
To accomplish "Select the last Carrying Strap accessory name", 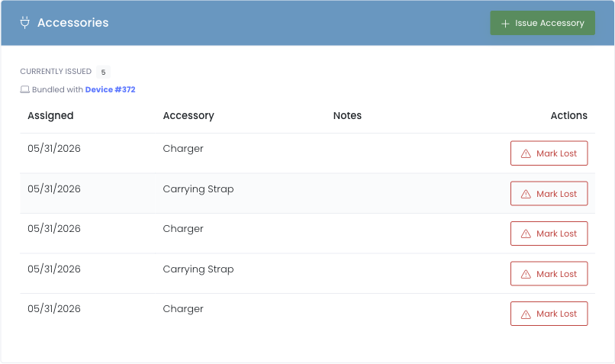I will tap(198, 269).
